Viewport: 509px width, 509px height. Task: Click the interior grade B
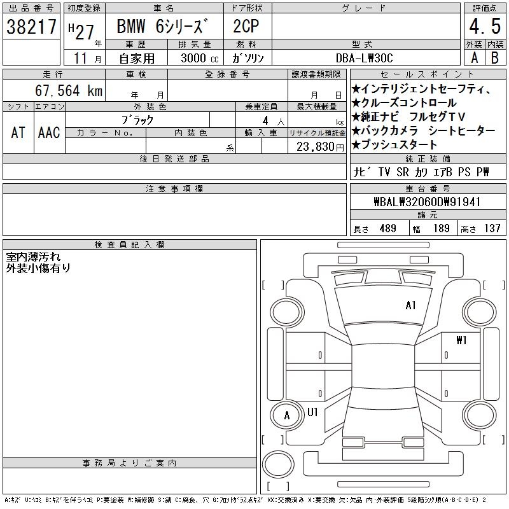pyautogui.click(x=495, y=58)
